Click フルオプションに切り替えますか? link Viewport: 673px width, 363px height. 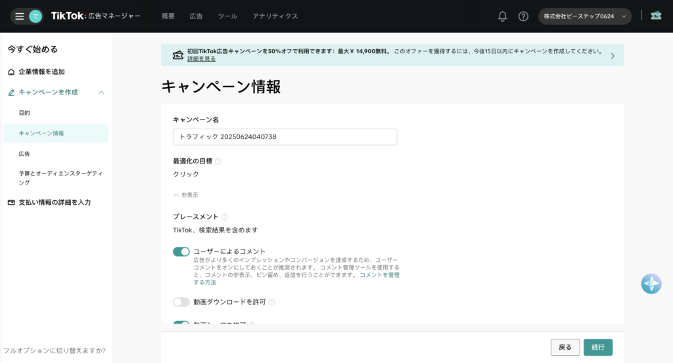(x=55, y=351)
